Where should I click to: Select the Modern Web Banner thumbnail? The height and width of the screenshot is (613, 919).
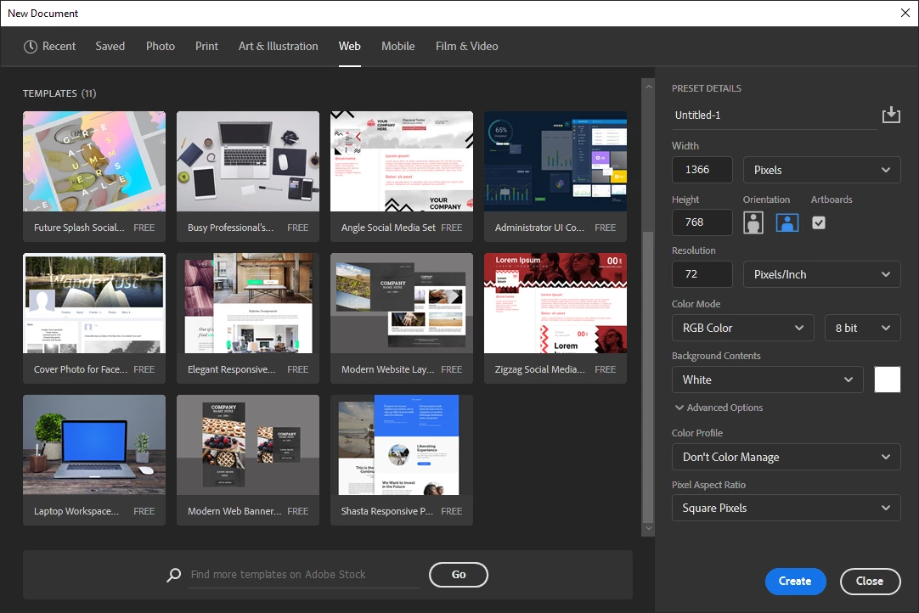[x=248, y=445]
